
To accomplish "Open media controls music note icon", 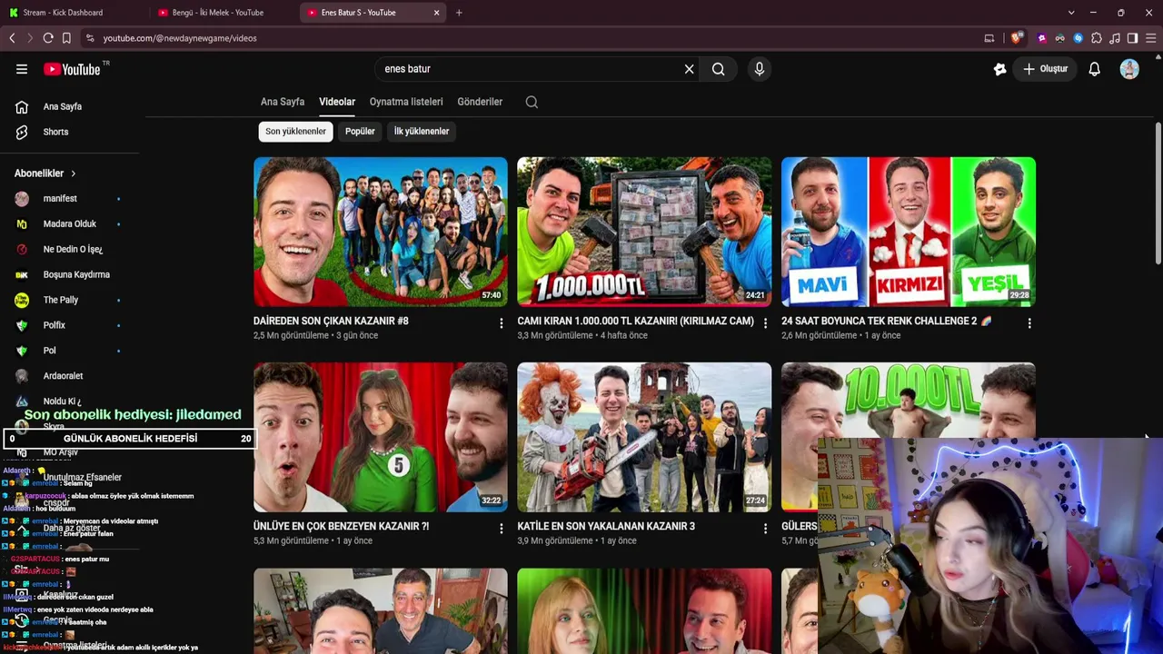I will point(1115,38).
